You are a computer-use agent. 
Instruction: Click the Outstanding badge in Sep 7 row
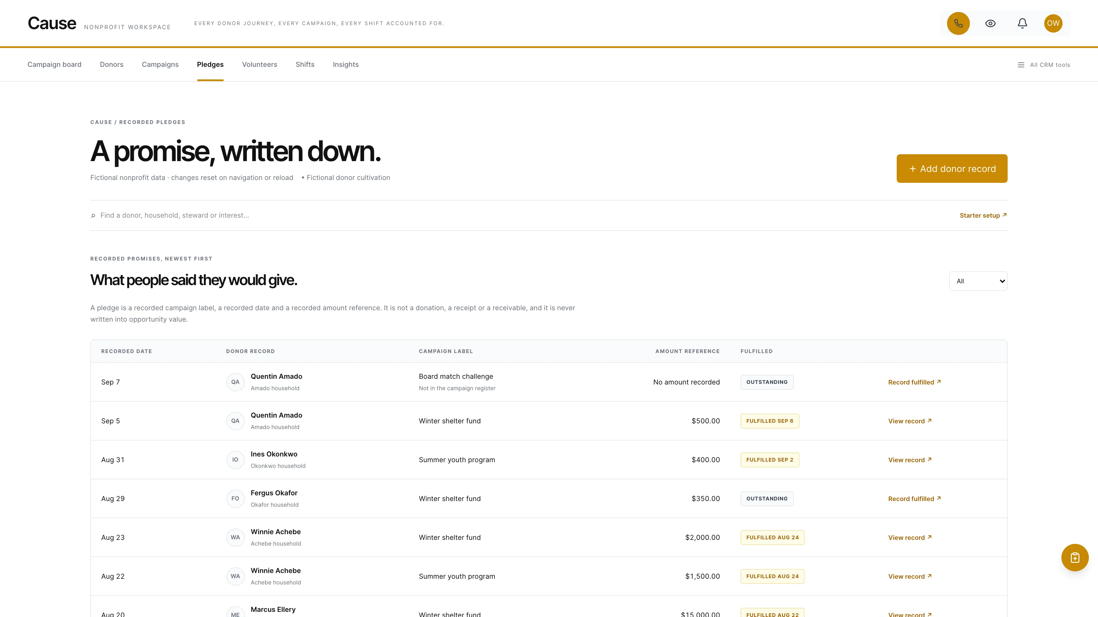click(x=767, y=382)
